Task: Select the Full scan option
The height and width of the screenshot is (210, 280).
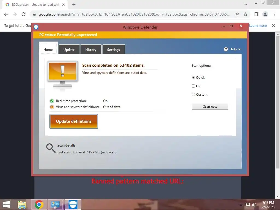Action: click(x=193, y=86)
